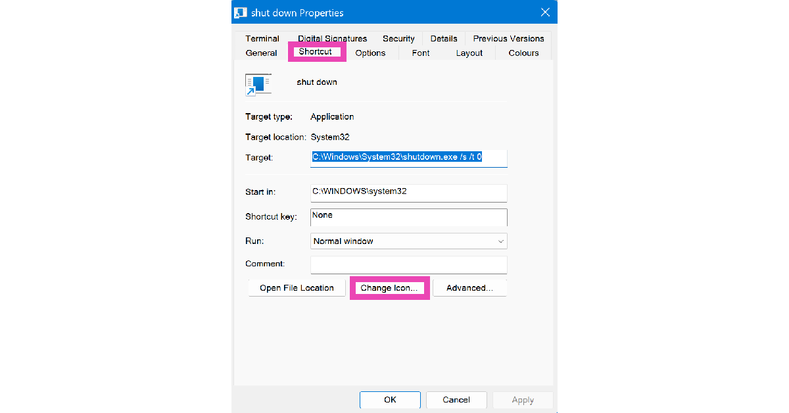The image size is (789, 413).
Task: Click the title bar properties window icon
Action: (241, 12)
